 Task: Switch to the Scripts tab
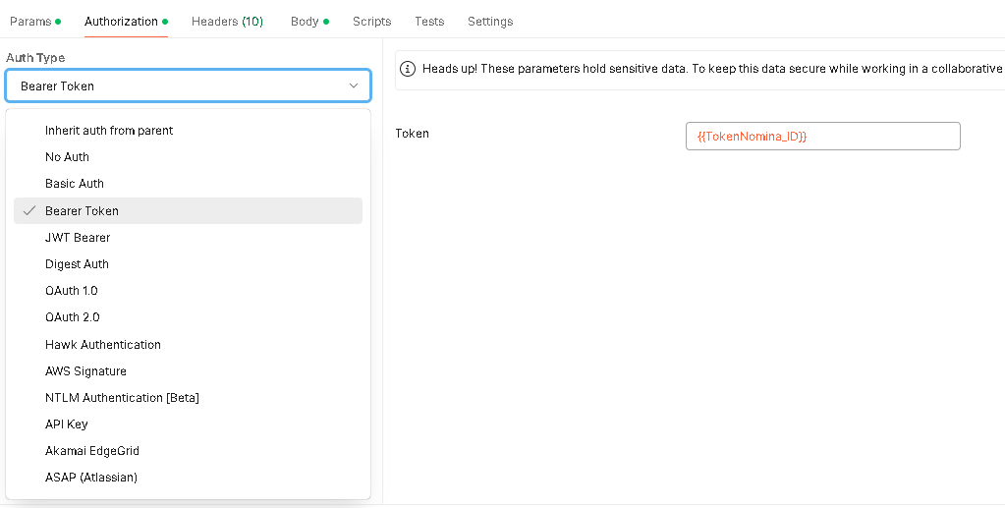coord(371,22)
